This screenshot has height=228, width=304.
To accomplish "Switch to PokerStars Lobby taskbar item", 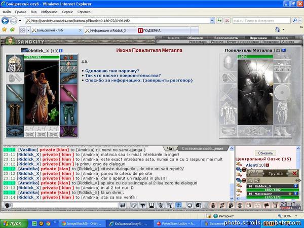I will tap(177, 224).
